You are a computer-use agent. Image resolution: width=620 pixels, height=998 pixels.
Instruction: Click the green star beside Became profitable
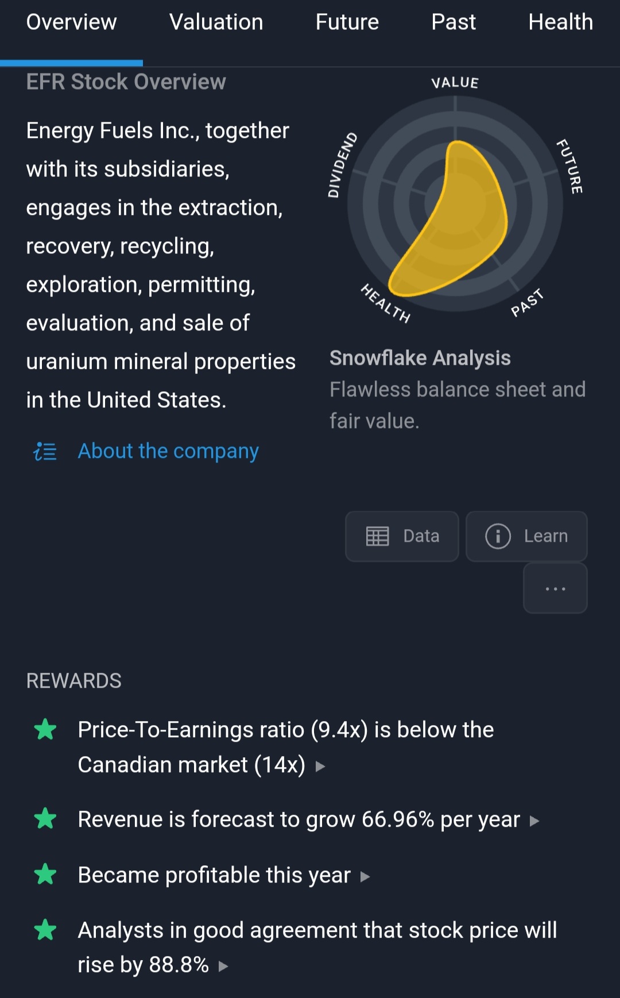click(x=45, y=874)
